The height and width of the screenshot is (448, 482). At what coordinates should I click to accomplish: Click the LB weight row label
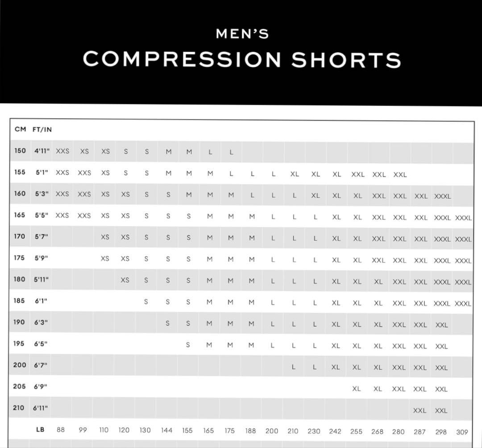pyautogui.click(x=40, y=429)
